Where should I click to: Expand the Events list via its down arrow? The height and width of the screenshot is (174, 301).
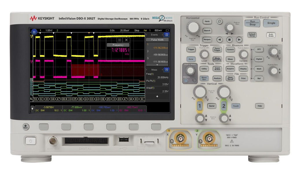tap(157, 65)
